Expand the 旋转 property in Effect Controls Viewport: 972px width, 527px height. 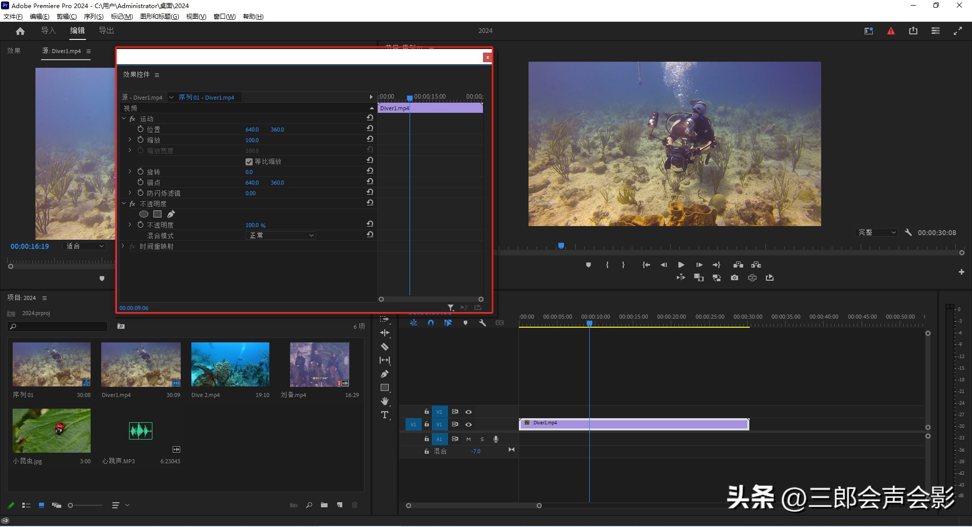130,171
